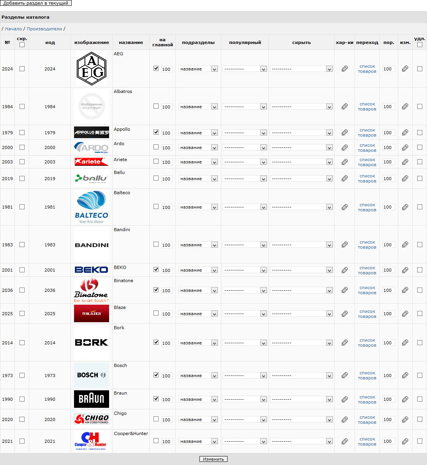Image resolution: width=427 pixels, height=465 pixels.
Task: Open хар-ки pencil icon for Appollo
Action: click(x=344, y=133)
